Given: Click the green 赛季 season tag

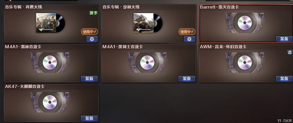Looking at the screenshot, I should click(x=93, y=13).
